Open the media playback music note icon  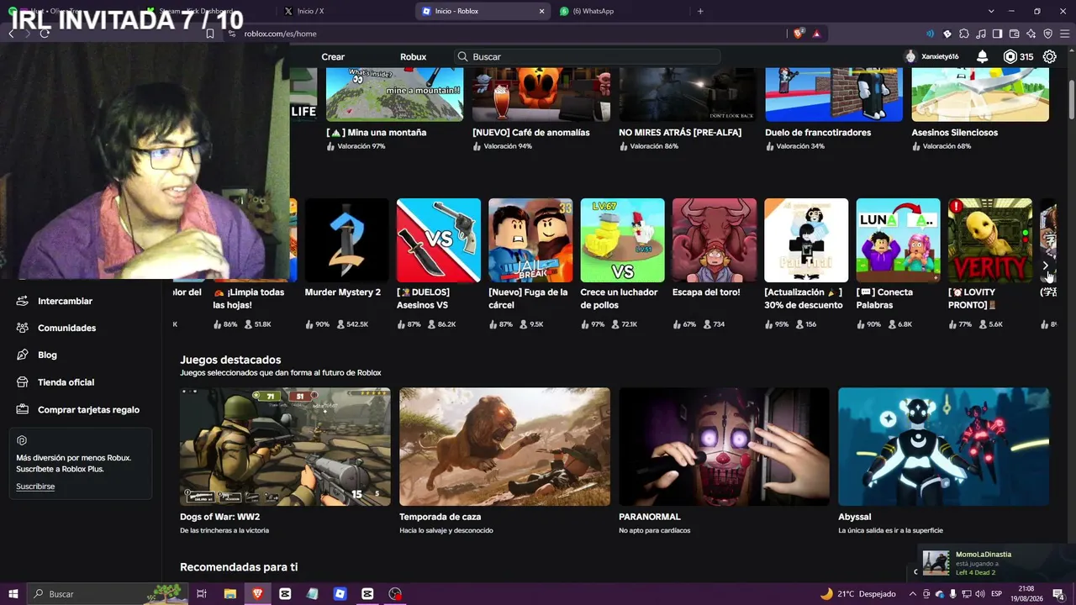point(981,34)
